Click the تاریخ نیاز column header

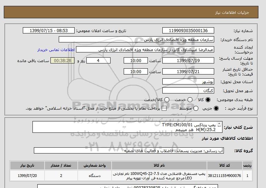tap(27, 165)
